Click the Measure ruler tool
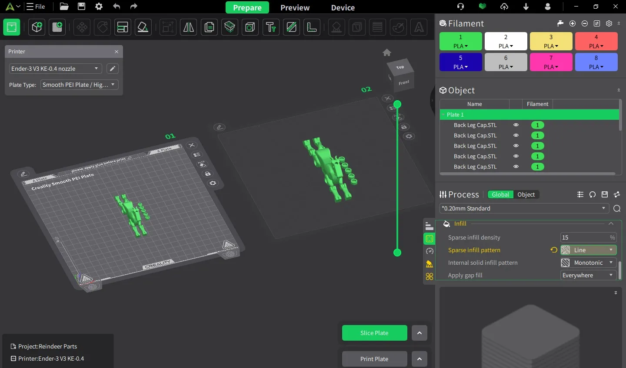The height and width of the screenshot is (368, 626). click(312, 27)
